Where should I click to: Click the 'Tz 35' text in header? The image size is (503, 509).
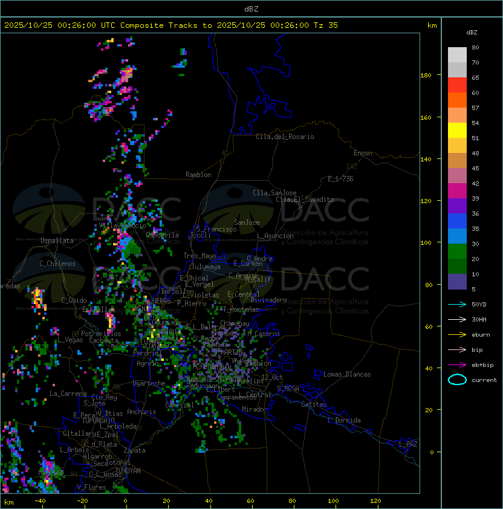(326, 25)
